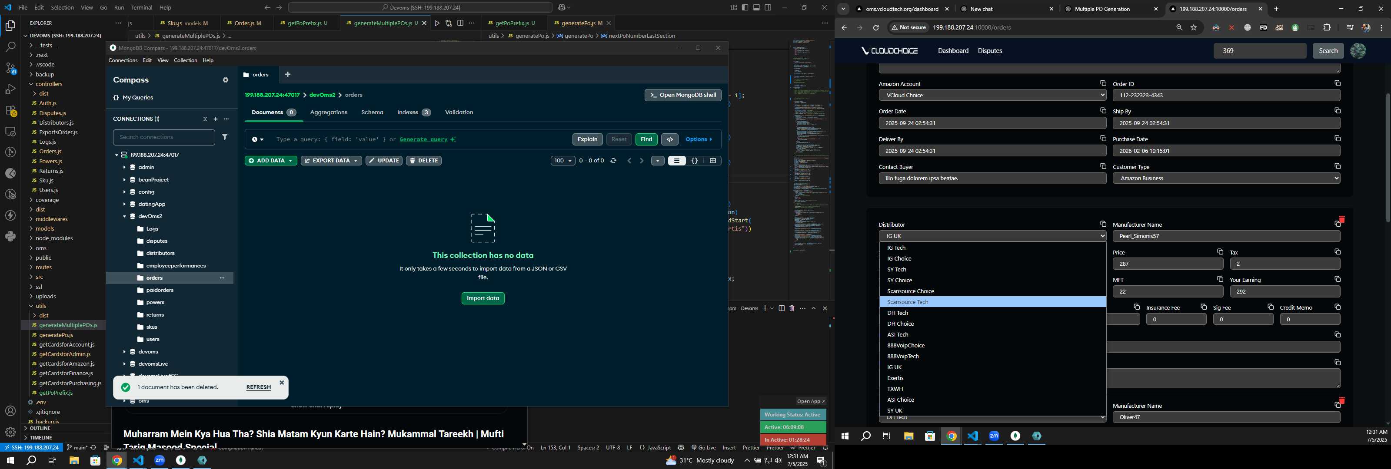Collapse all connections in Compass sidebar
1391x469 pixels.
(205, 119)
